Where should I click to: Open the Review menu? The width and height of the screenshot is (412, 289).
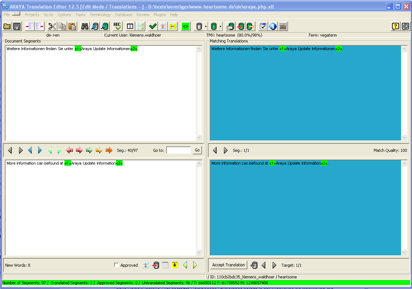coord(143,15)
